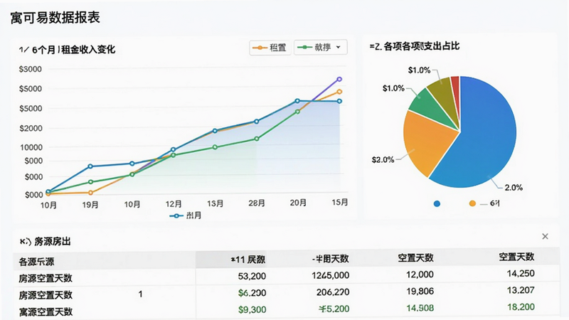Click the green table cell ¥5,200

[334, 309]
